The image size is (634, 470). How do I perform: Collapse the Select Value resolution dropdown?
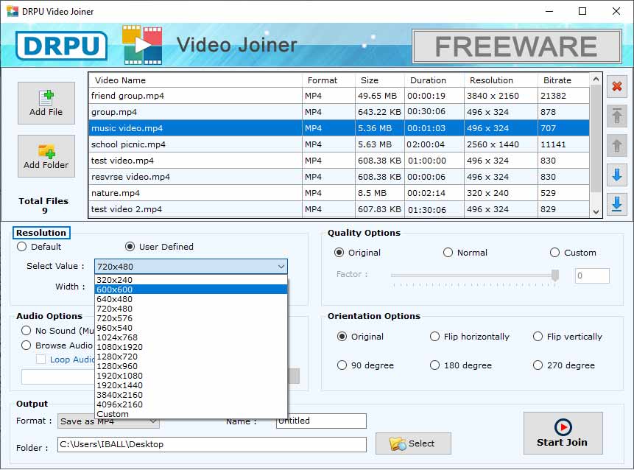point(281,267)
